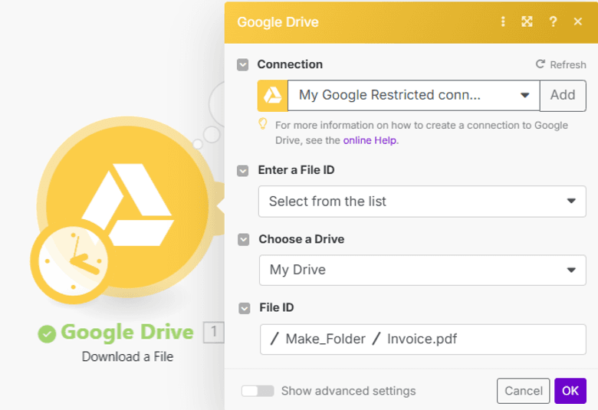The image size is (598, 410).
Task: Click the Add connection button
Action: pos(563,95)
